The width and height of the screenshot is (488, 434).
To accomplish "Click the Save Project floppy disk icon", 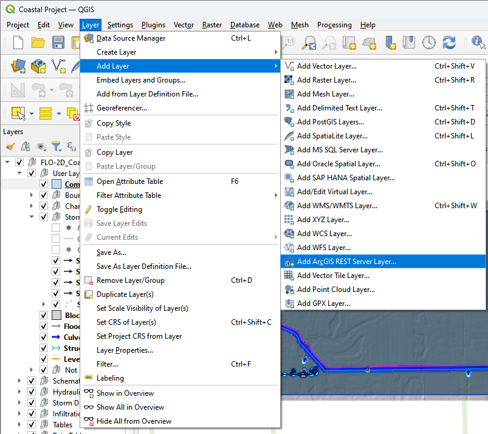I will (58, 42).
